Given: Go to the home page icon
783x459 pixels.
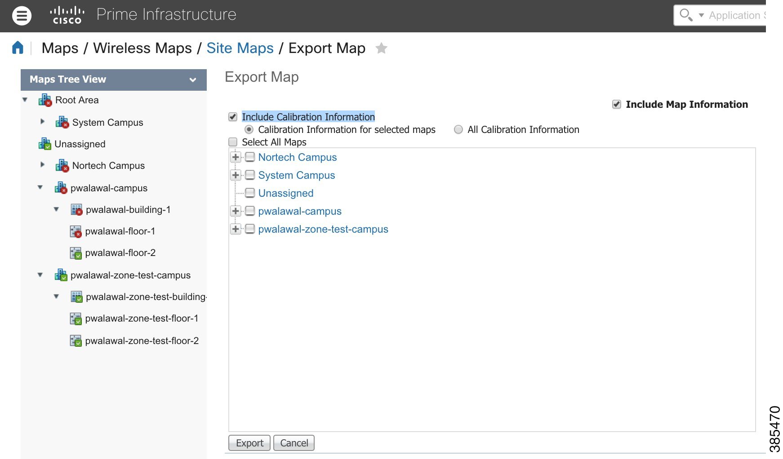Looking at the screenshot, I should tap(18, 48).
